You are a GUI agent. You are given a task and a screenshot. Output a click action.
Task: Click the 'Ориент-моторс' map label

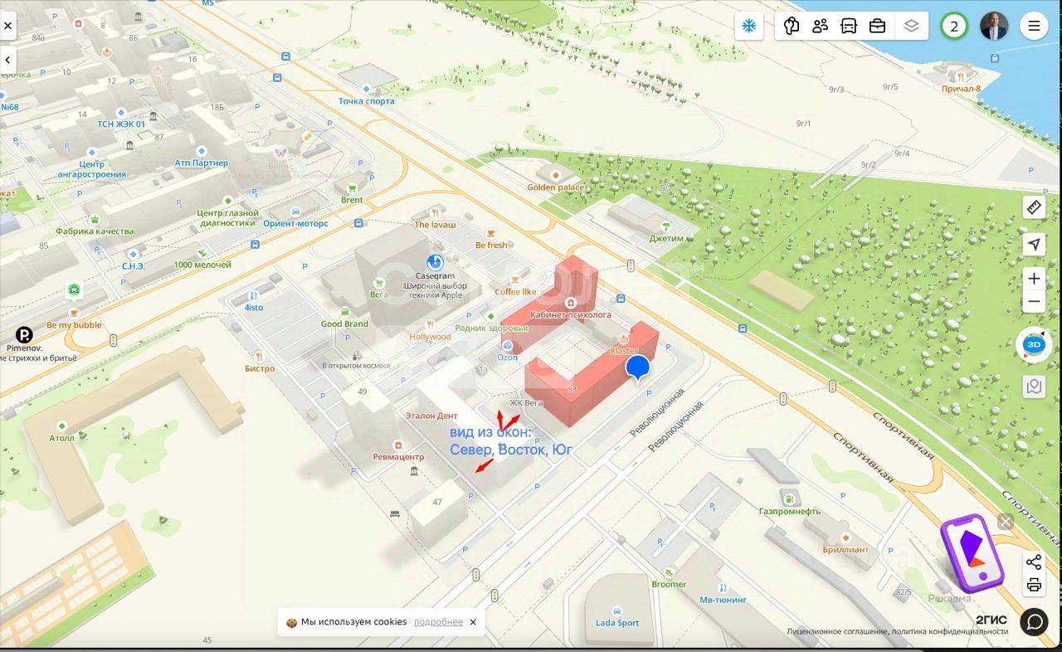pos(295,223)
